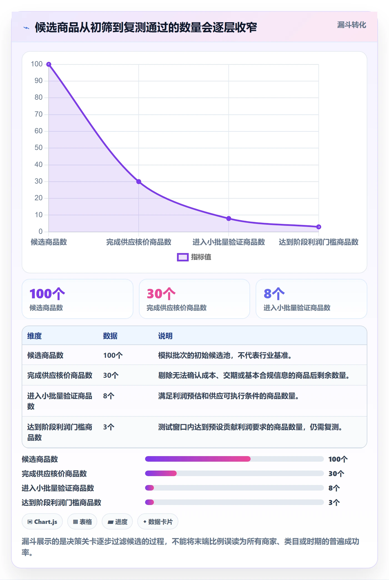This screenshot has width=389, height=580.
Task: Click the 完成供应核价商品数 progress bar
Action: (x=234, y=473)
